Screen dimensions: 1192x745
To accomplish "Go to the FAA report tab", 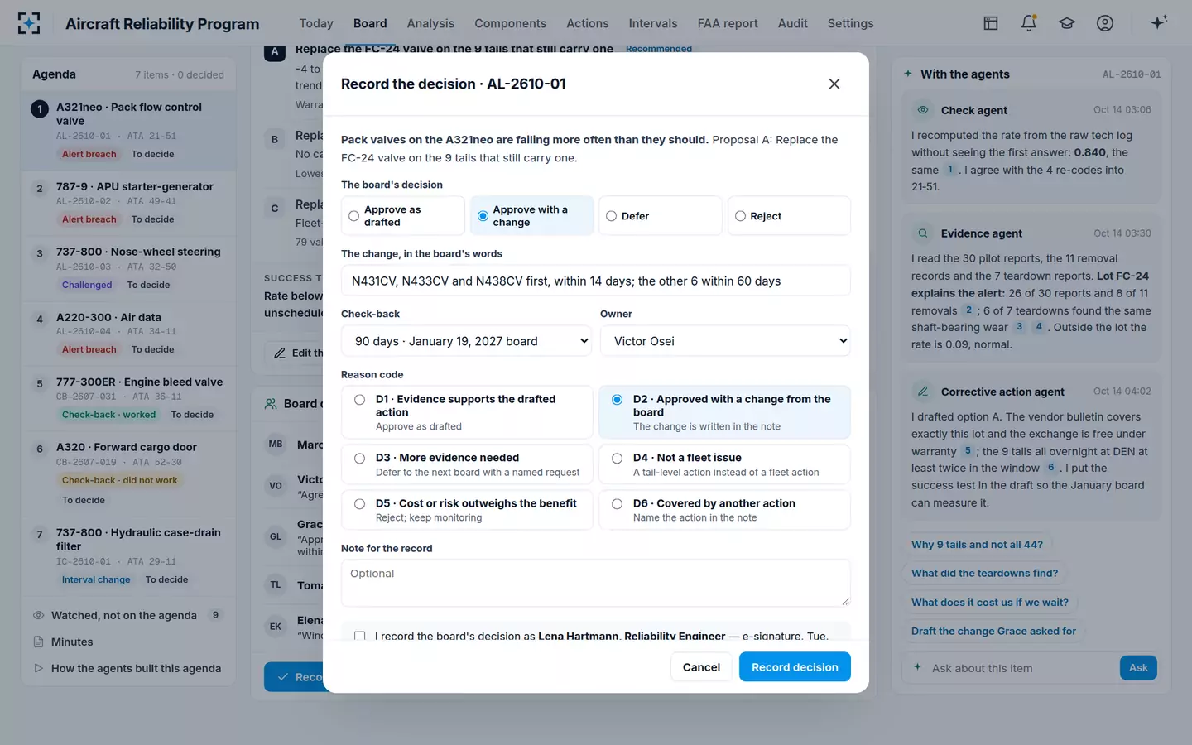I will (x=728, y=23).
